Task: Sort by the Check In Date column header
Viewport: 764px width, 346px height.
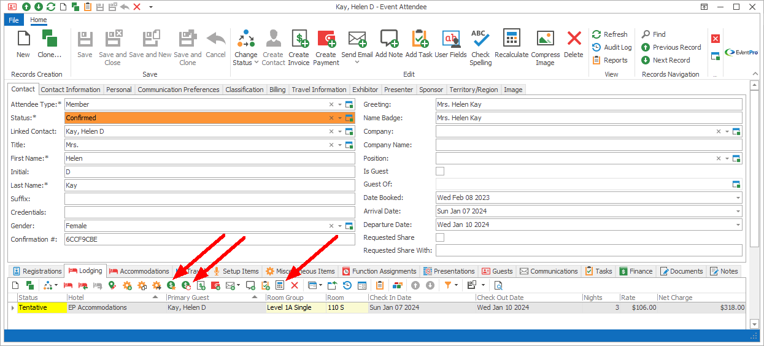Action: click(x=422, y=298)
